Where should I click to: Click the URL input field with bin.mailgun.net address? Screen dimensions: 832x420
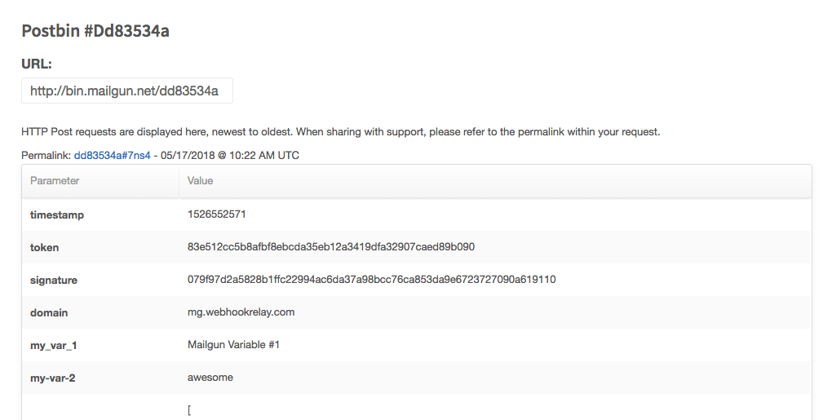coord(126,91)
